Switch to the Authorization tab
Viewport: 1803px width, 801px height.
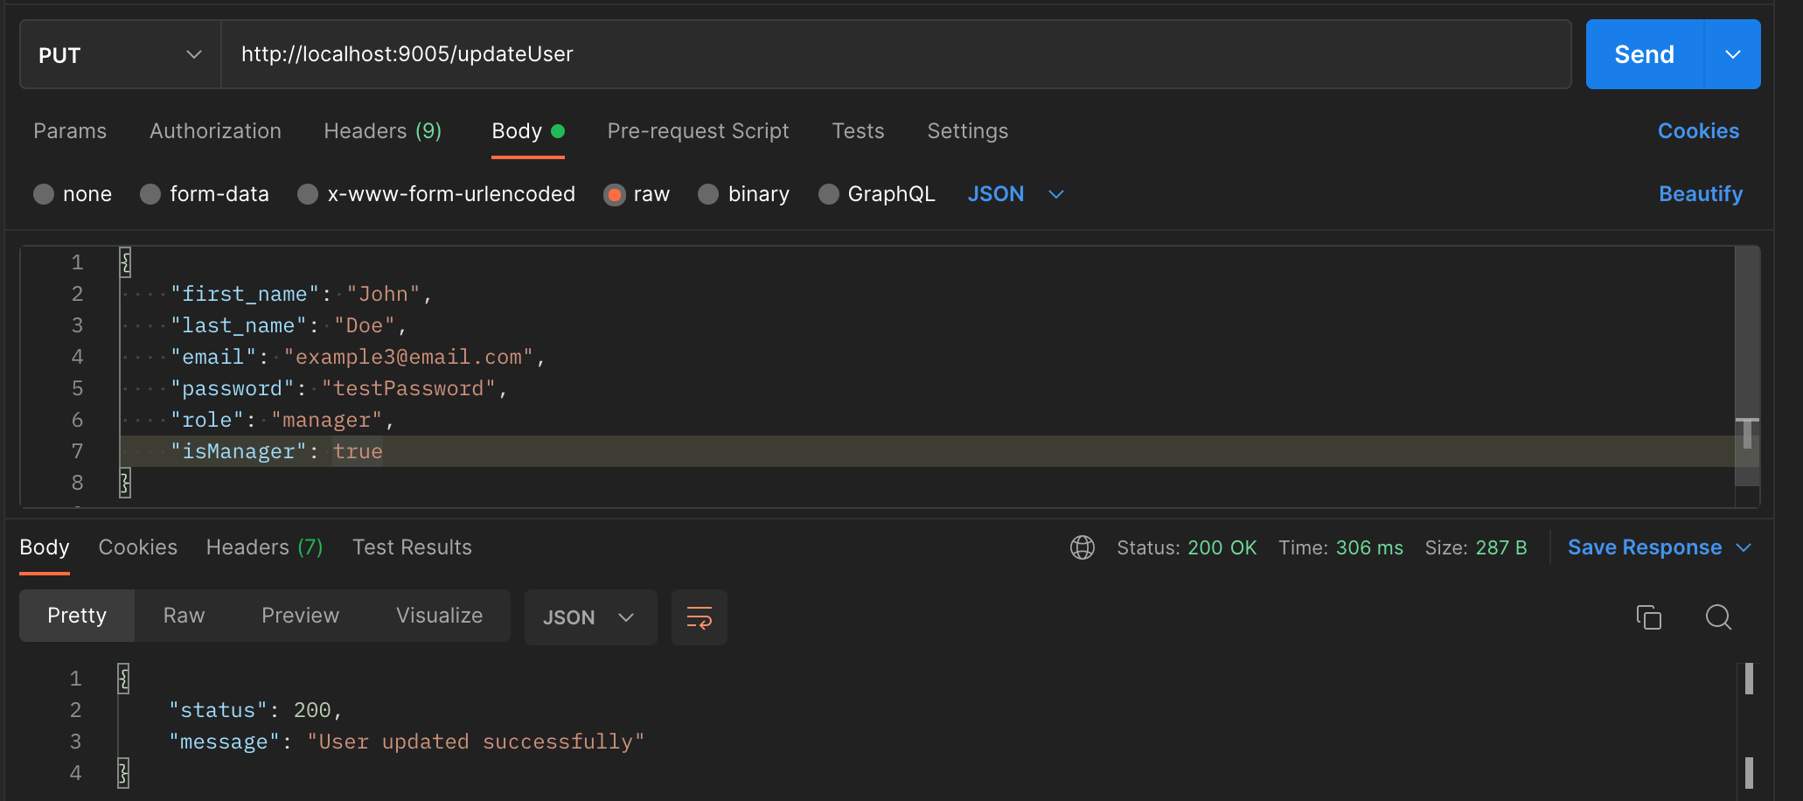(x=215, y=131)
